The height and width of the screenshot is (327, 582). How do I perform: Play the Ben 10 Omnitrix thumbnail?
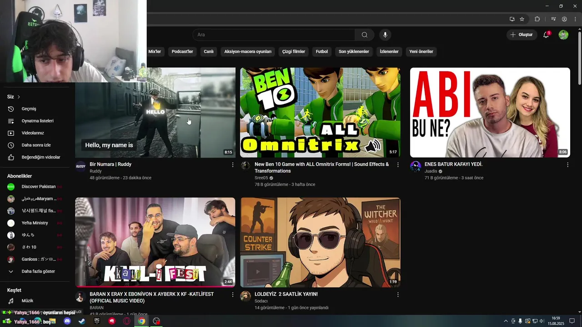[321, 113]
